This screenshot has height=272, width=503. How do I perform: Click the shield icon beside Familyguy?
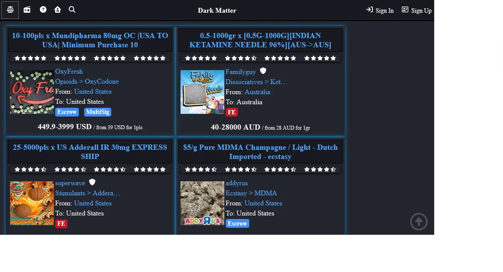[263, 71]
